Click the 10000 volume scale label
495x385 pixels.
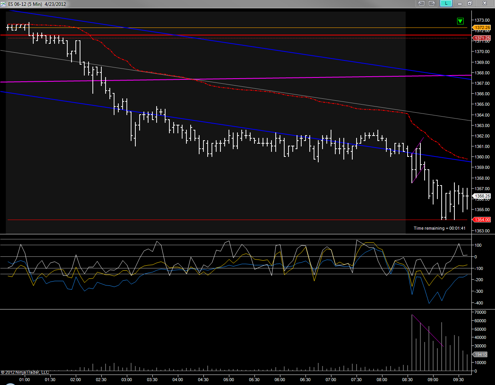(x=481, y=363)
